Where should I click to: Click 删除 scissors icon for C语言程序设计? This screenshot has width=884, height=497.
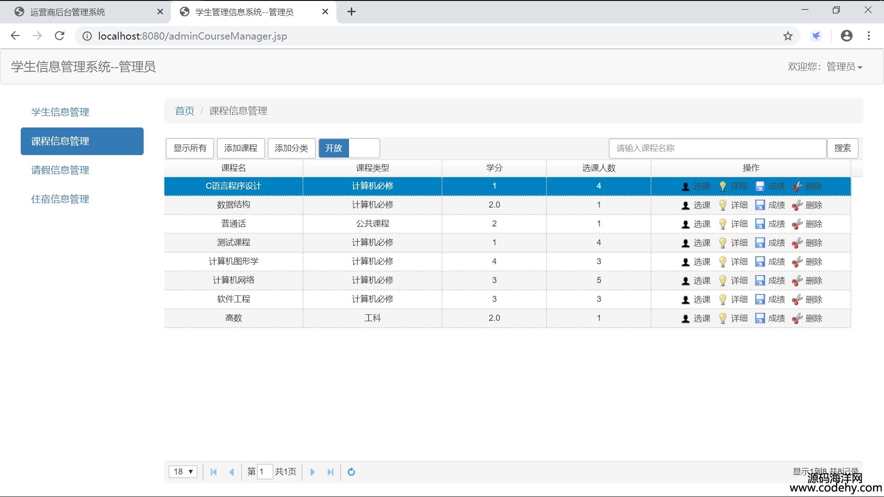coord(797,186)
